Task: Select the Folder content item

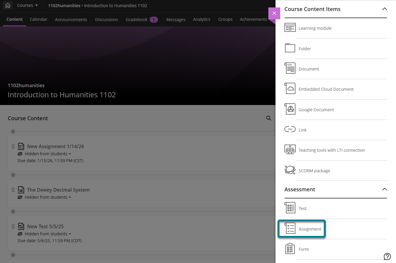Action: (x=305, y=48)
